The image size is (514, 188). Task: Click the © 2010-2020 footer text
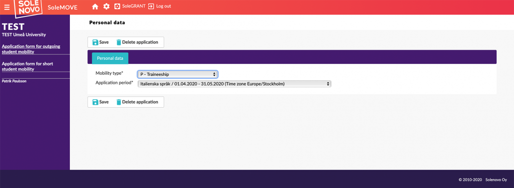(x=470, y=180)
